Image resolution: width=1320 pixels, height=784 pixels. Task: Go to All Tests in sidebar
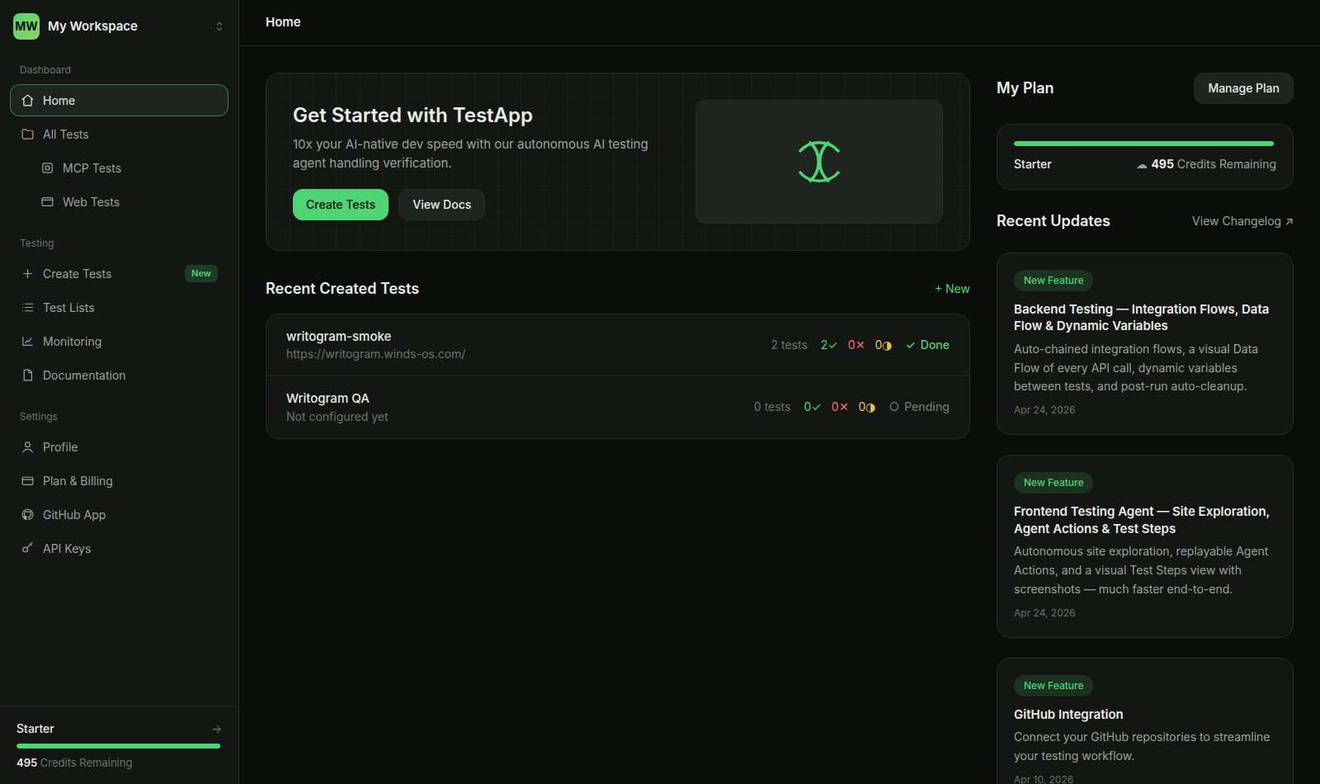pyautogui.click(x=120, y=135)
